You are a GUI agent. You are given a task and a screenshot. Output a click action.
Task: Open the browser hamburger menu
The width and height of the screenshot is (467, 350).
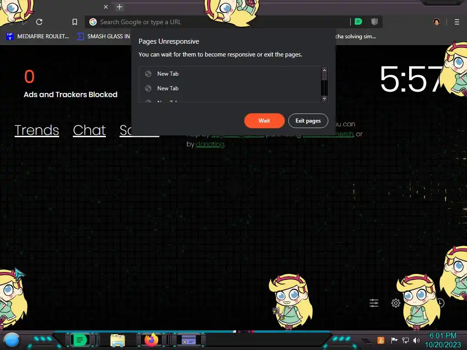pos(457,22)
